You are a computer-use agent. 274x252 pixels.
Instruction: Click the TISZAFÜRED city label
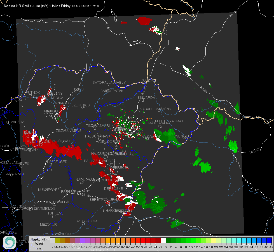(x=57, y=162)
